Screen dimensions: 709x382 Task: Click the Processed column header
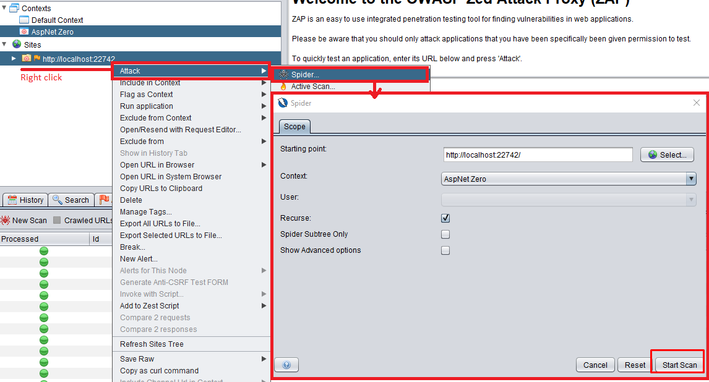(45, 239)
